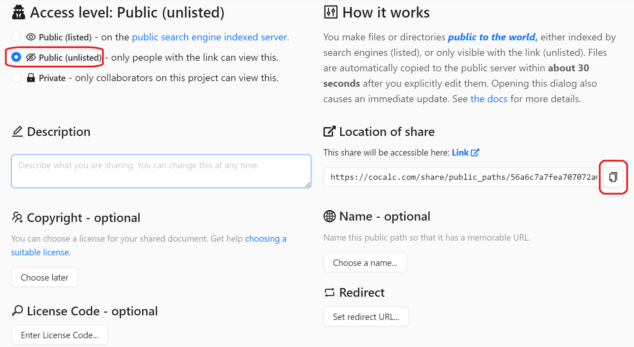Click the lock icon next to Private

(x=31, y=78)
